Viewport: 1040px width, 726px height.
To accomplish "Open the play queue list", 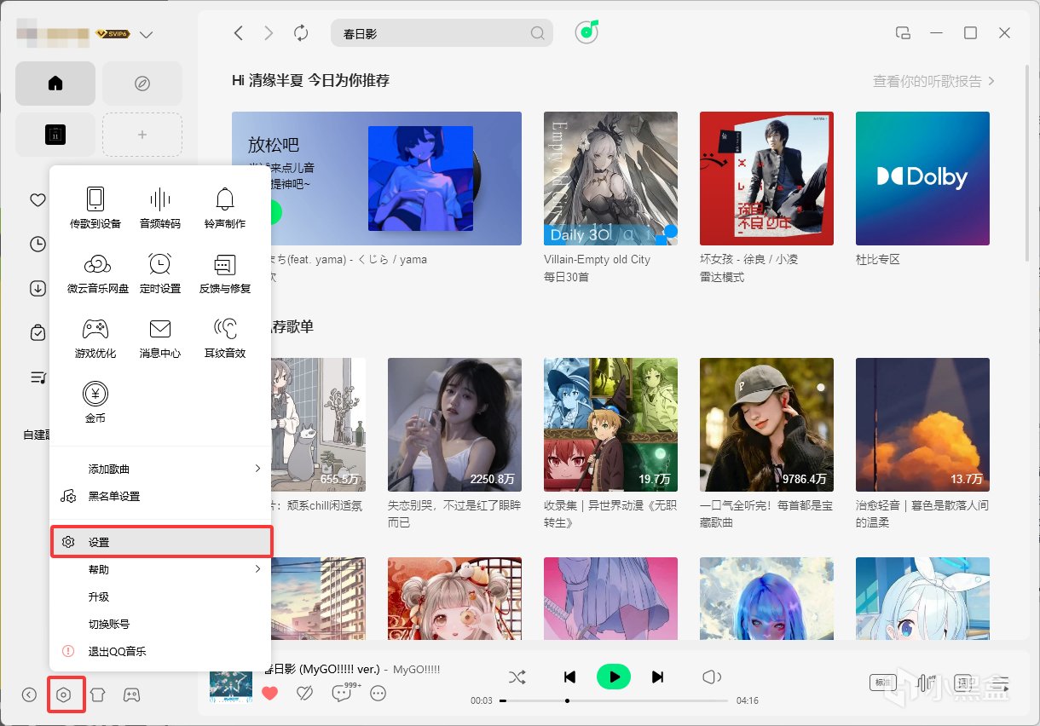I will tap(1001, 683).
